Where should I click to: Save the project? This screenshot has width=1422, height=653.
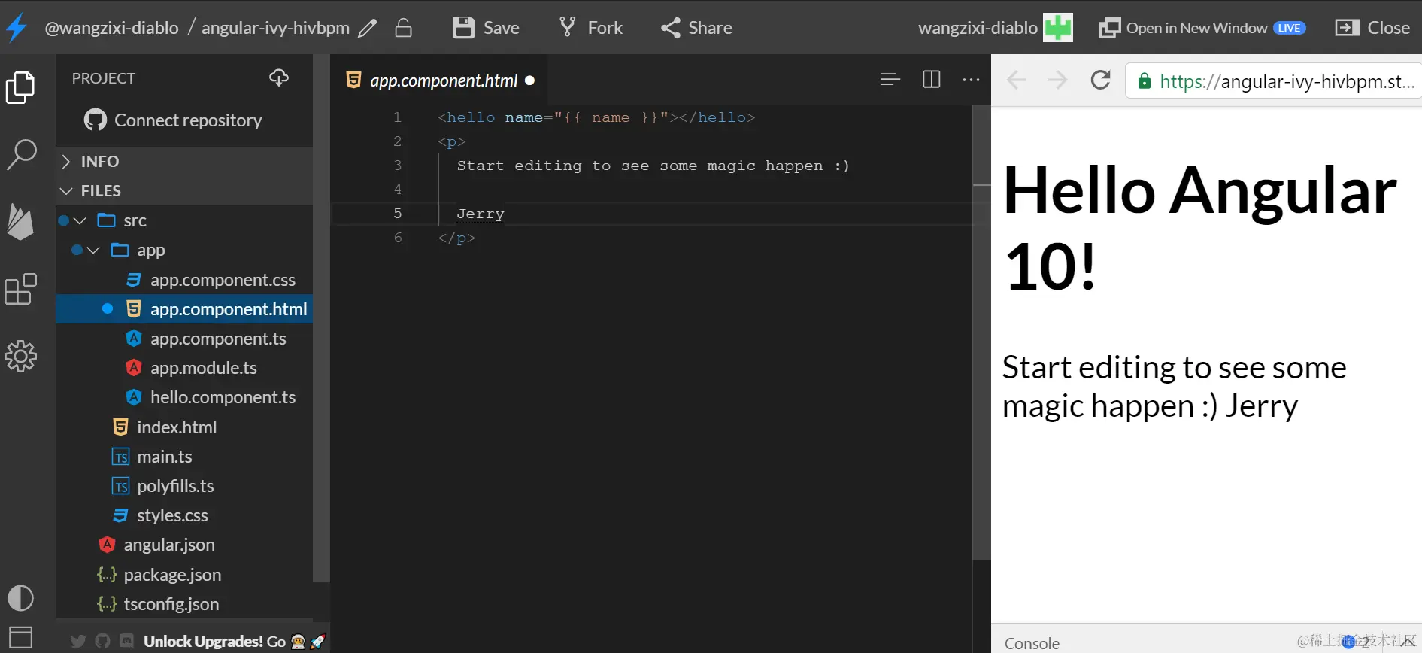(486, 28)
